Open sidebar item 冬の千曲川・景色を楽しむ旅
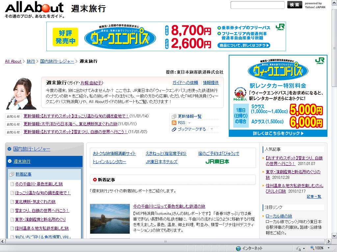This screenshot has width=337, height=252. [39, 184]
